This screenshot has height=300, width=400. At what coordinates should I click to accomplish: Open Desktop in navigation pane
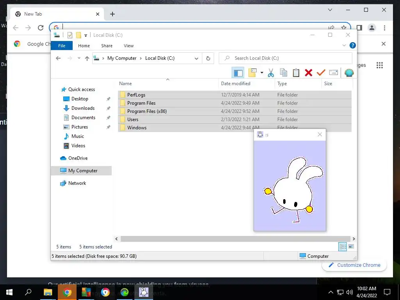click(80, 99)
